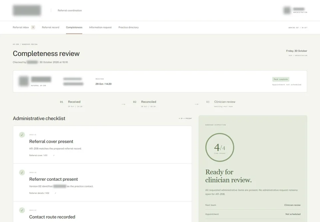Viewport: 320px width, 222px height.
Task: Click the Not scheduled value in Appointment row
Action: click(x=293, y=214)
